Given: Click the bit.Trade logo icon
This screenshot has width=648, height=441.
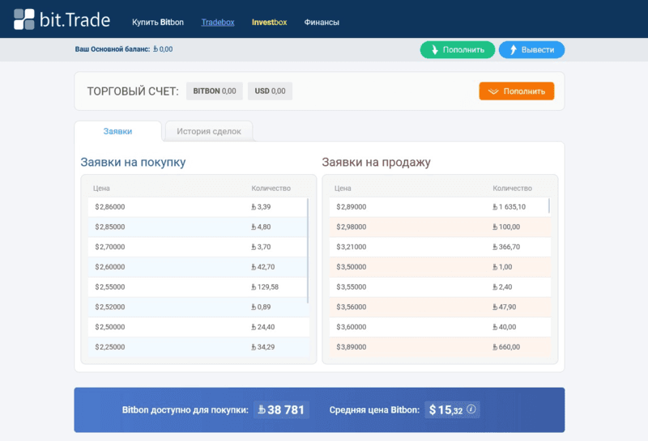Looking at the screenshot, I should click(x=24, y=19).
